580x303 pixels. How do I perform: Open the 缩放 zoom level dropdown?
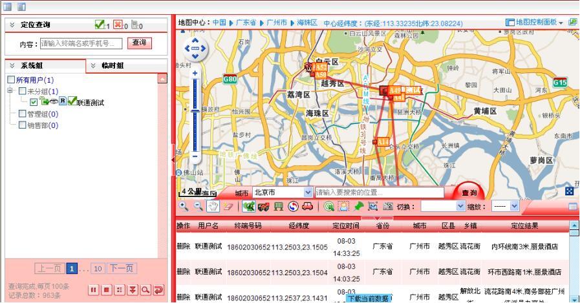point(515,206)
